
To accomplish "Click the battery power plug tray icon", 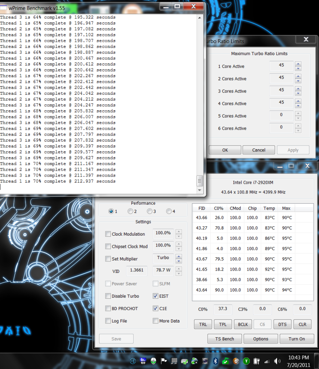I will click(x=256, y=361).
